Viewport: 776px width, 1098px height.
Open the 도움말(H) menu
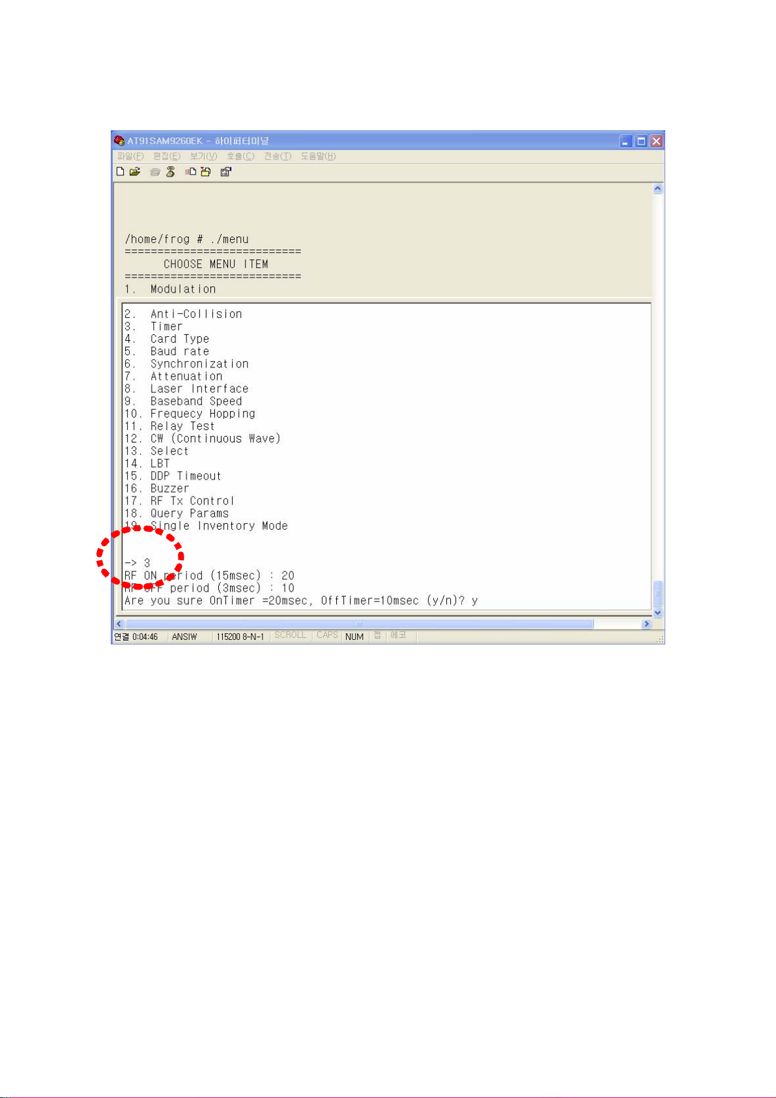coord(319,156)
